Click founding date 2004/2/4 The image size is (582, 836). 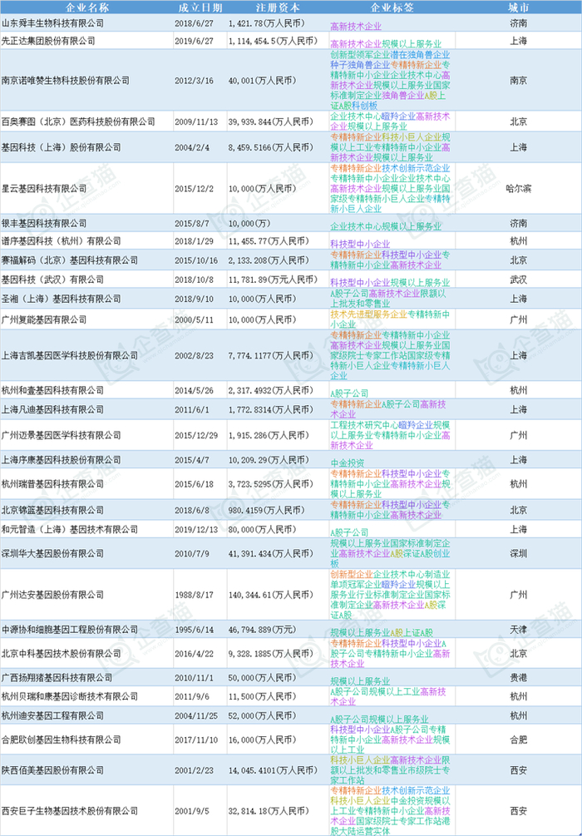pyautogui.click(x=190, y=148)
